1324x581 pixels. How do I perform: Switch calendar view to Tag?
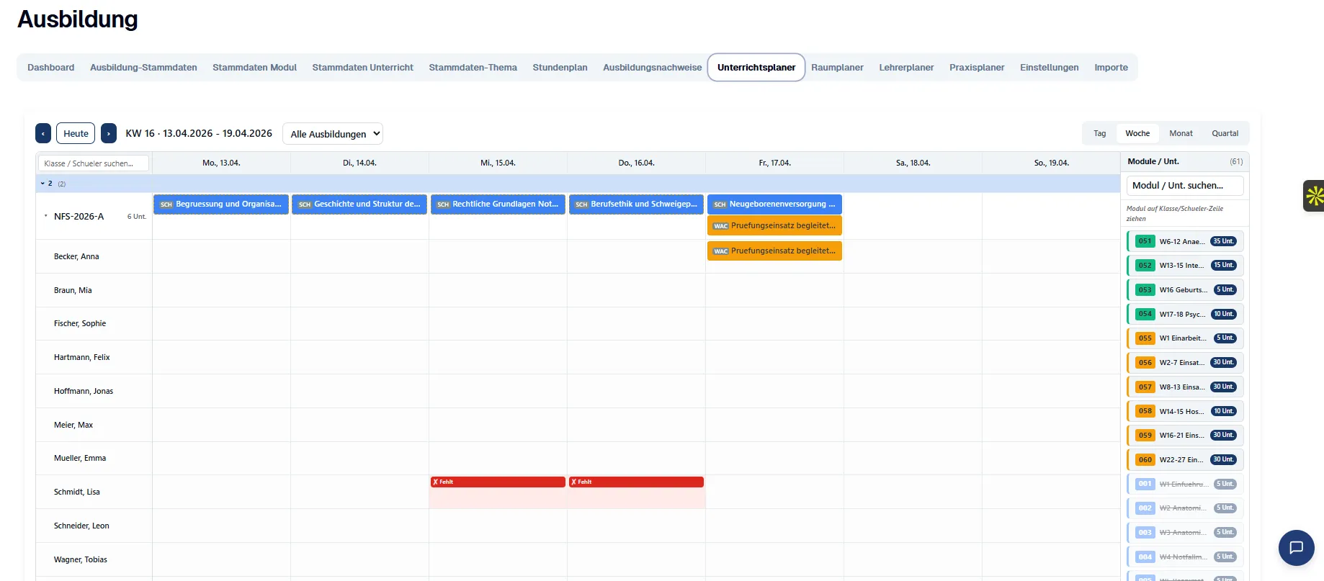click(1099, 133)
